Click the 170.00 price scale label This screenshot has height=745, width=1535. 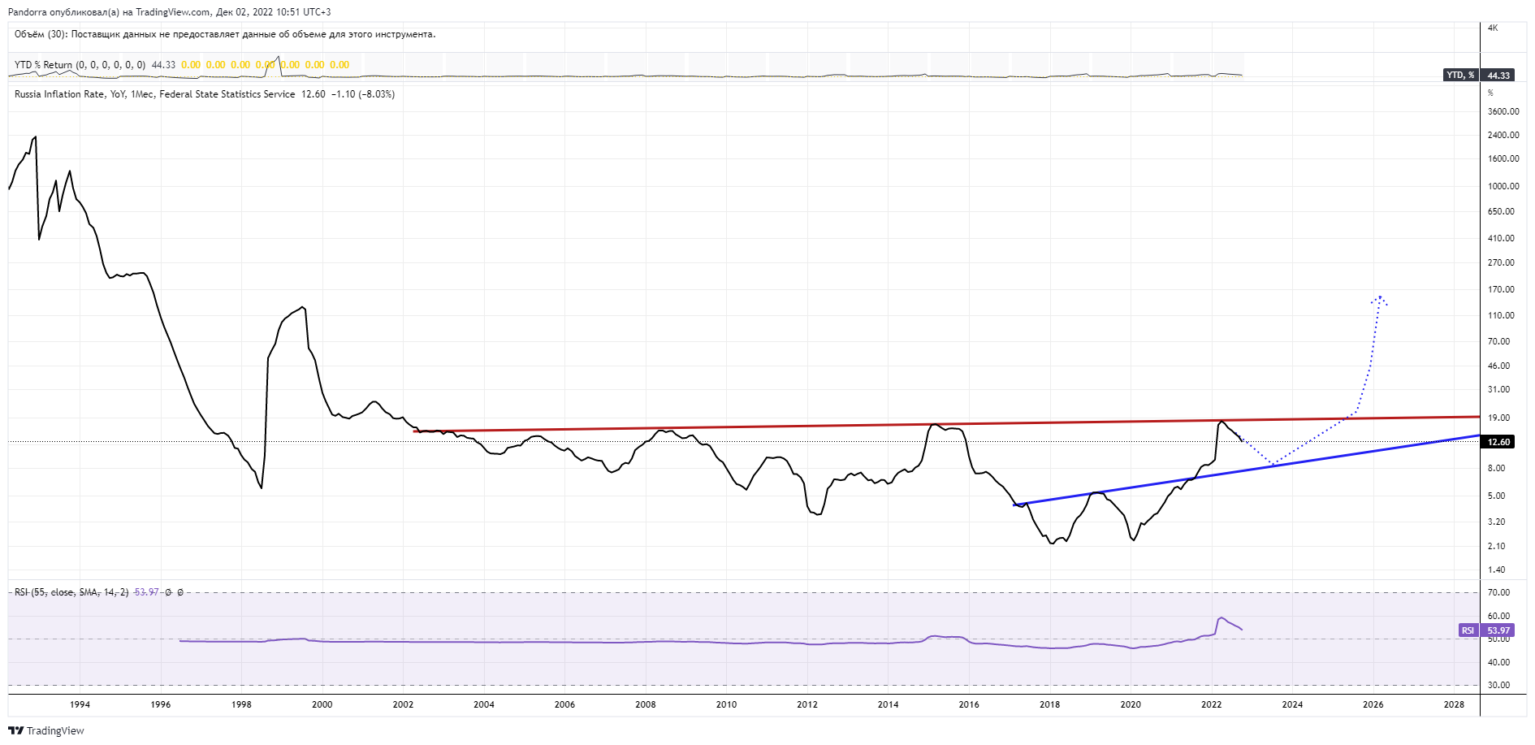tap(1501, 289)
